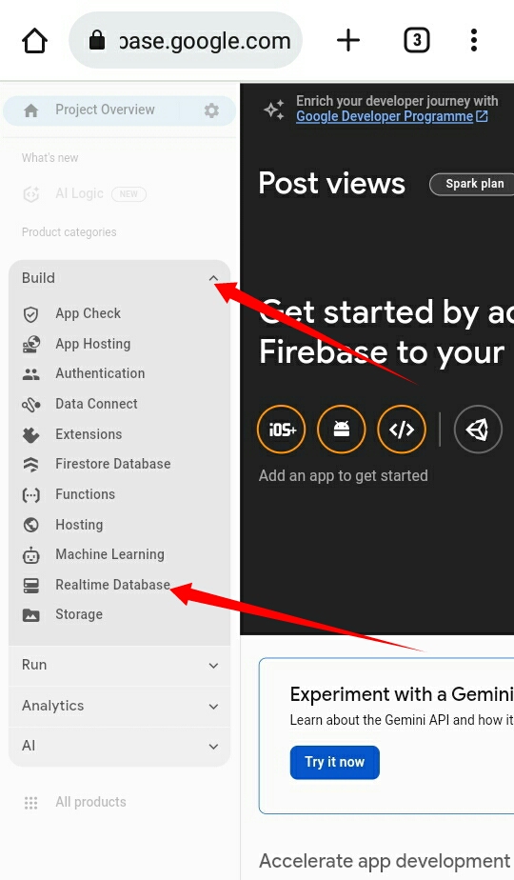The width and height of the screenshot is (514, 880).
Task: Show the open tabs counter
Action: point(416,40)
